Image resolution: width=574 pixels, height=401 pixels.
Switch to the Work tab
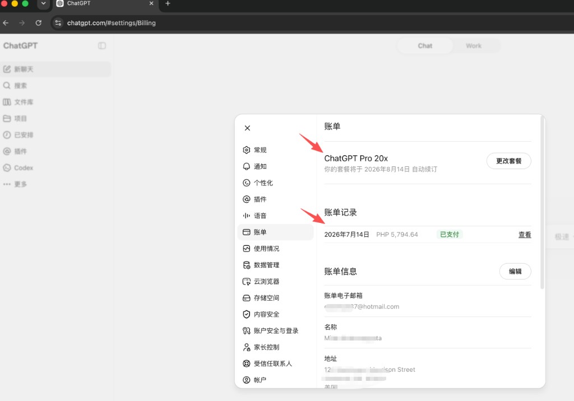474,46
